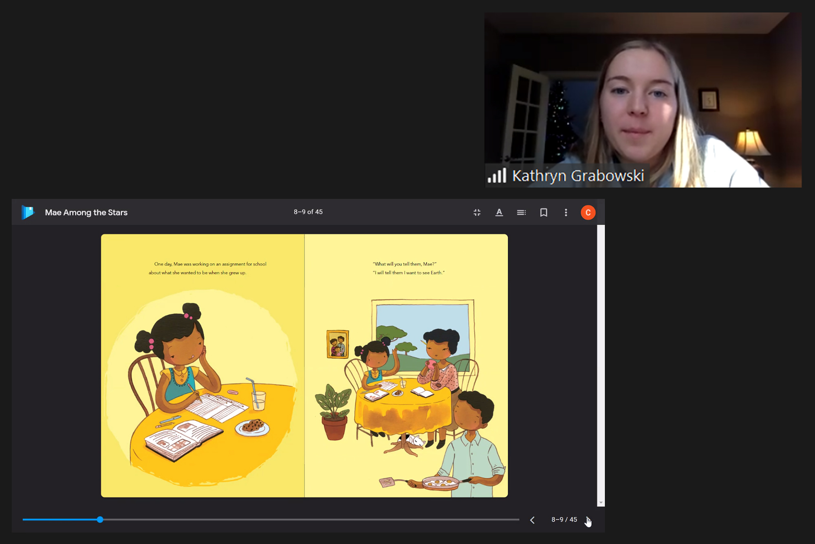Viewport: 815px width, 544px height.
Task: Click the page counter 8–9 of 45
Action: (308, 212)
